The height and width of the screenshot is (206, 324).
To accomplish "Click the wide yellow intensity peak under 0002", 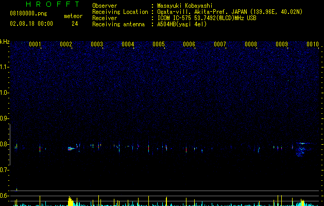I will tap(71, 201).
